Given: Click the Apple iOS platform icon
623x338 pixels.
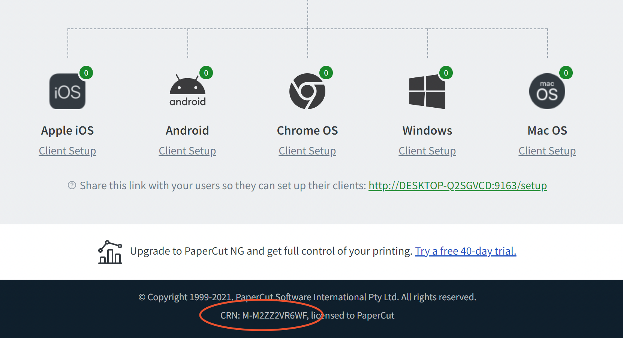Looking at the screenshot, I should point(67,91).
